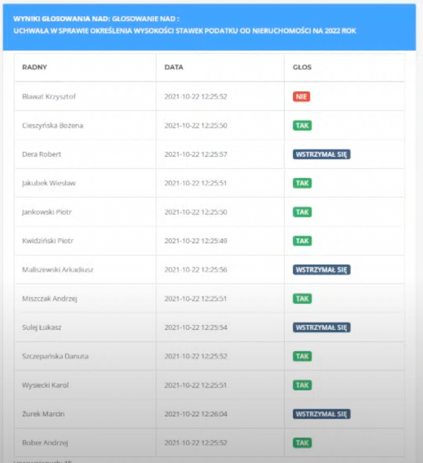Click on Kwidziński Piotr's name
This screenshot has width=423, height=463.
click(x=48, y=241)
